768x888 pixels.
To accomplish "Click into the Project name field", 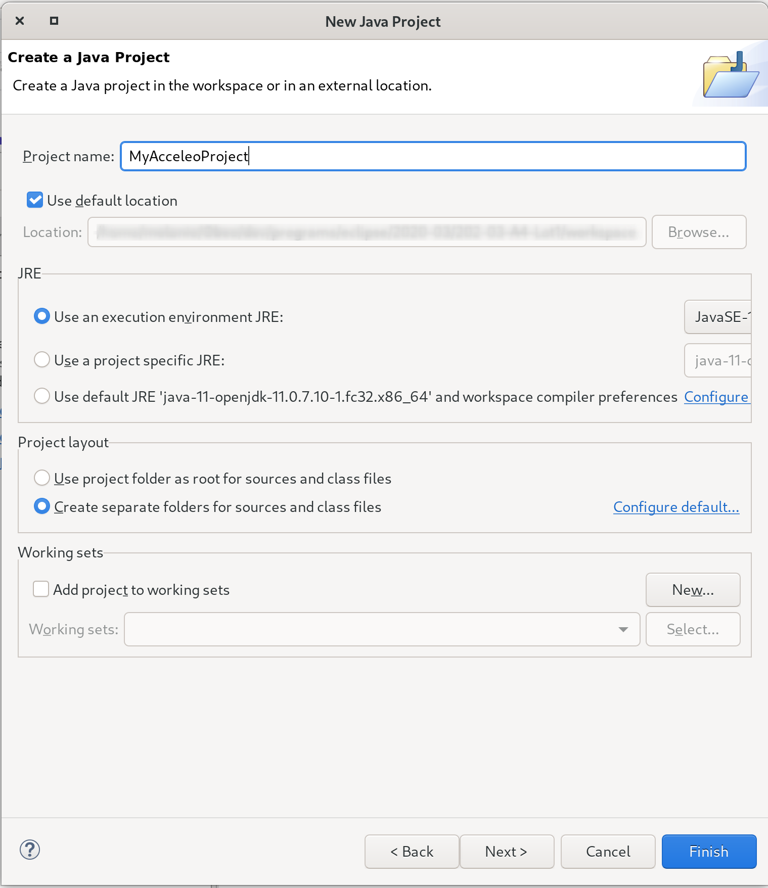I will coord(433,156).
